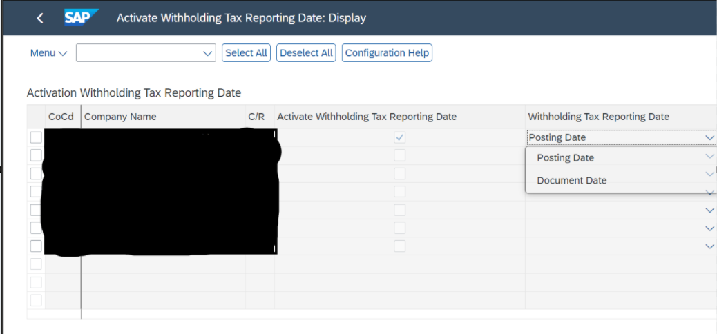717x334 pixels.
Task: Select the fifth table row checkbox
Action: click(36, 210)
